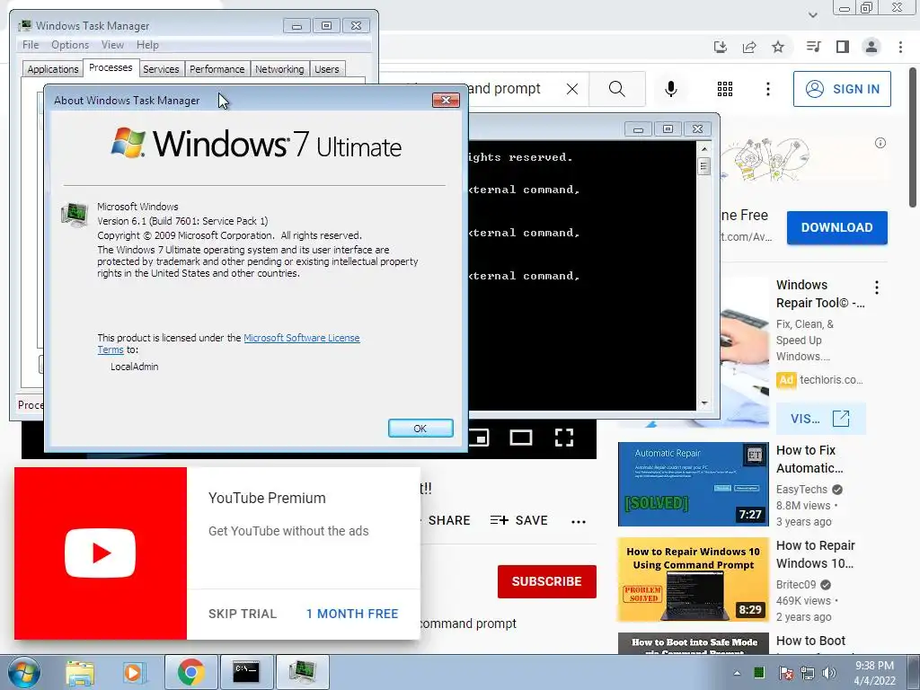Open the Help menu in Task Manager
The image size is (920, 690).
pyautogui.click(x=147, y=45)
